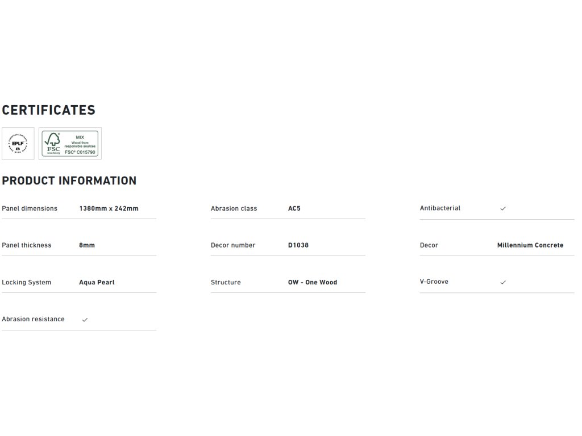Select the OW - One Wood structure value
The image size is (582, 436).
[x=313, y=282]
